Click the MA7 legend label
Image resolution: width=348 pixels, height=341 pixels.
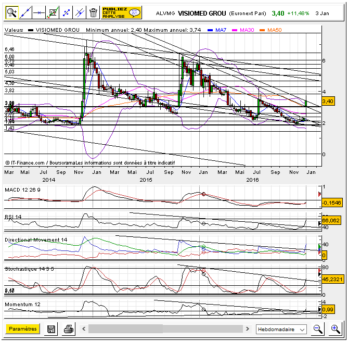(x=221, y=30)
